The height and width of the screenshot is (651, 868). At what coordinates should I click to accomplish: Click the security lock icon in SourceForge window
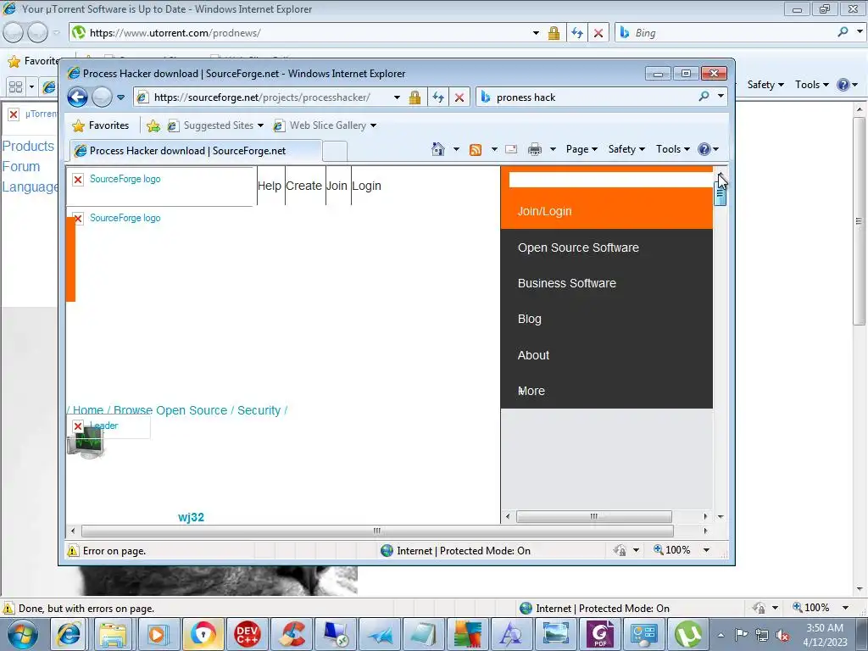click(415, 97)
